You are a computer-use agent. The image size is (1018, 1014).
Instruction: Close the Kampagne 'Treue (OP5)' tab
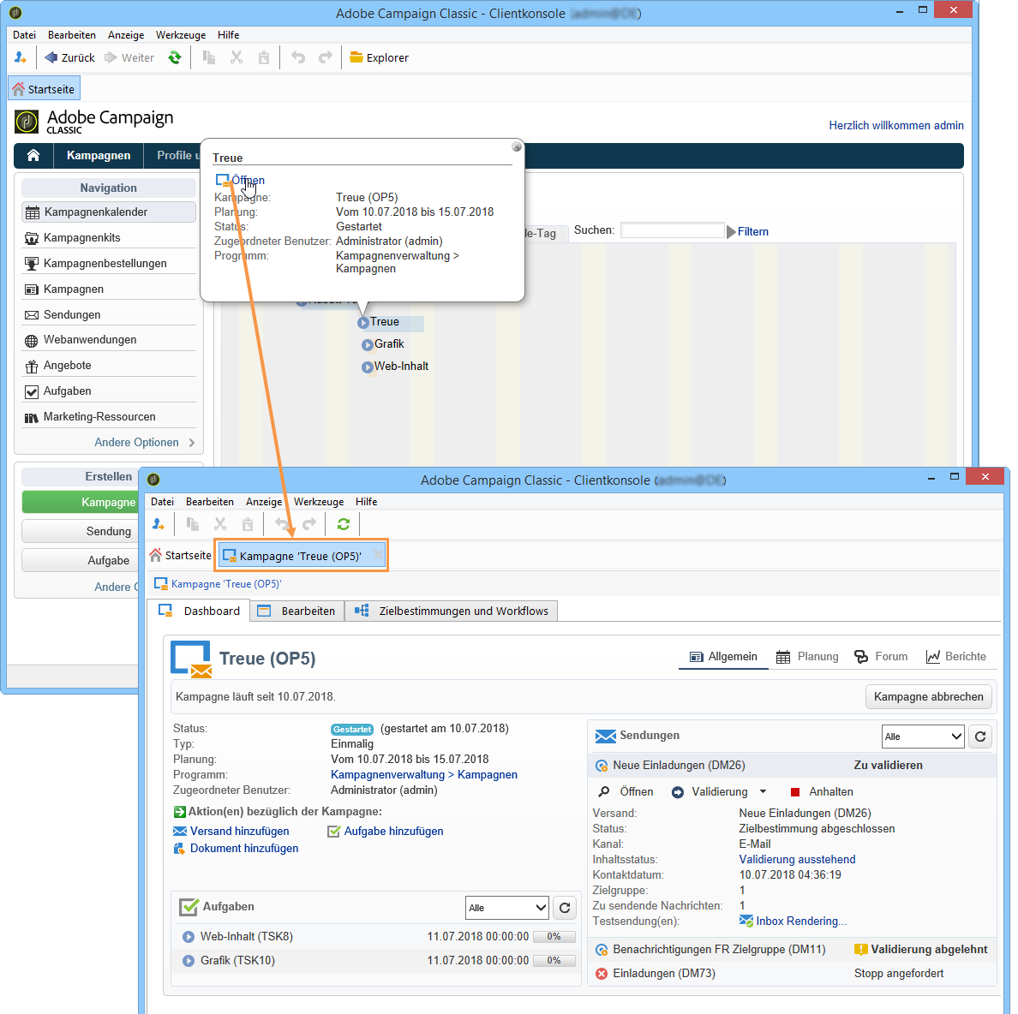pyautogui.click(x=377, y=555)
